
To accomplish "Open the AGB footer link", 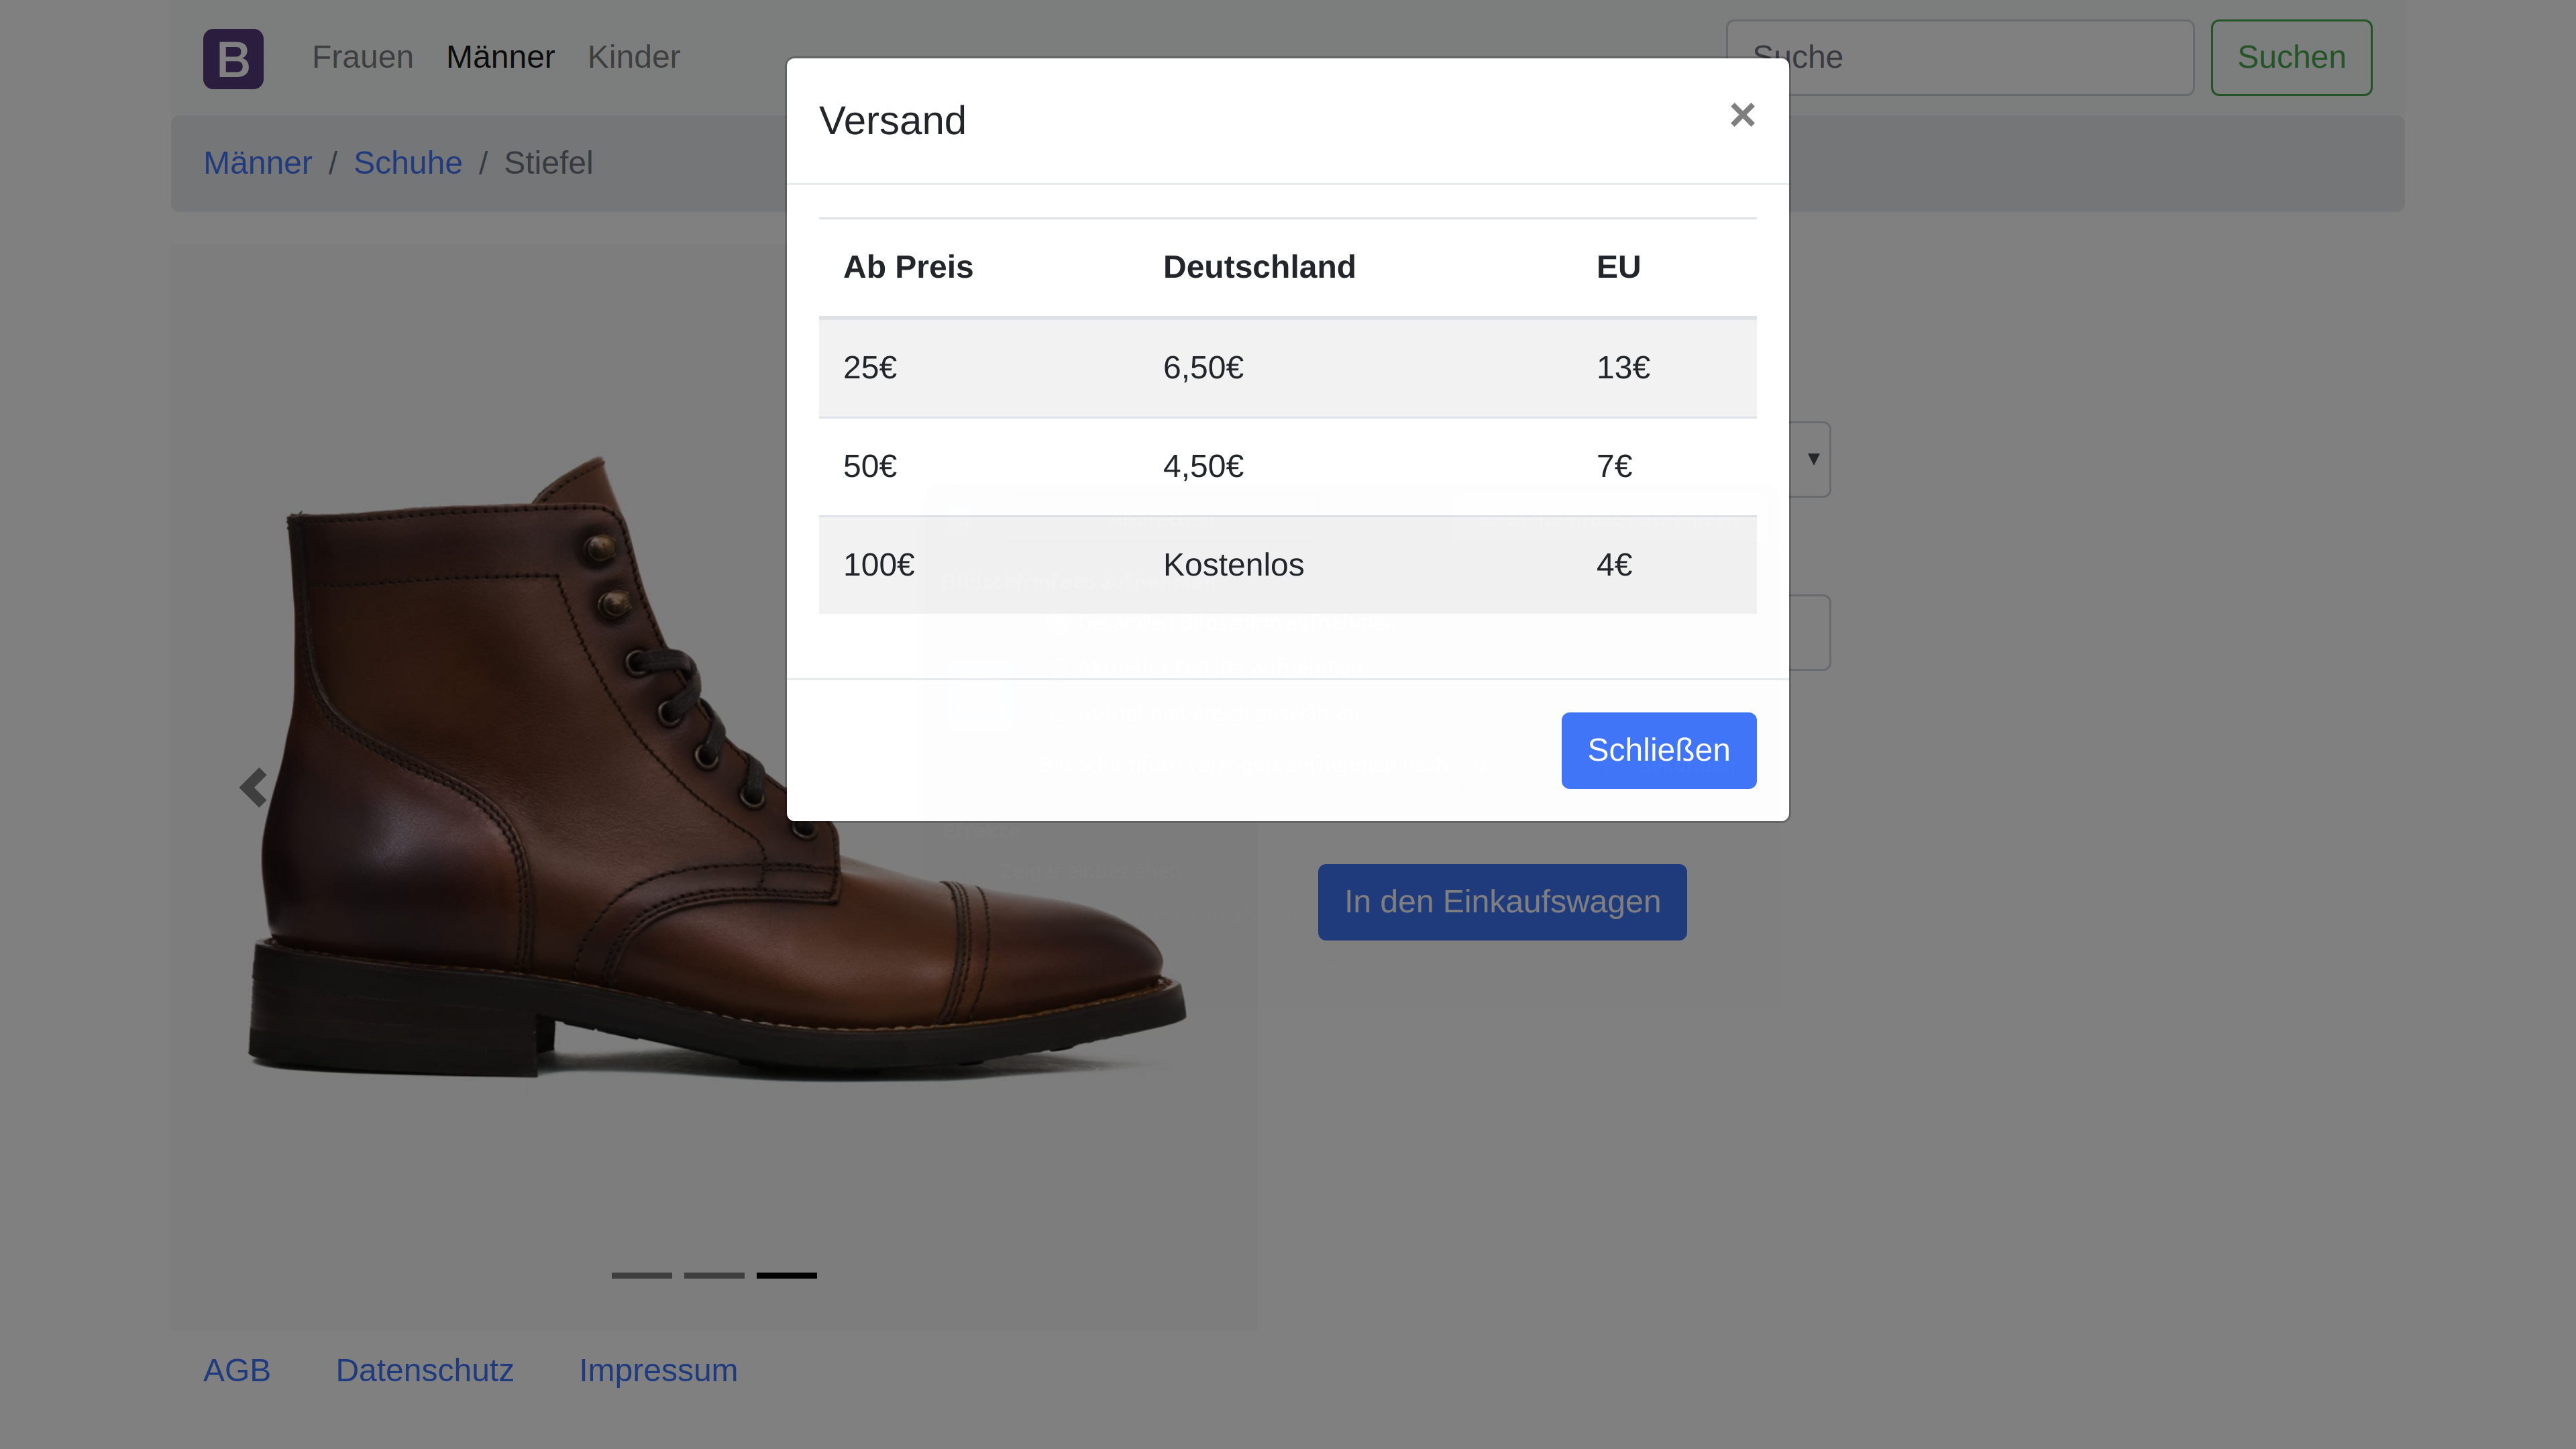I will coord(236,1370).
